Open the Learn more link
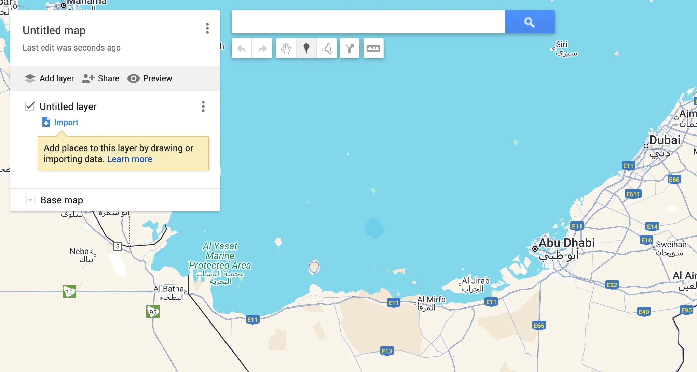 [x=129, y=159]
